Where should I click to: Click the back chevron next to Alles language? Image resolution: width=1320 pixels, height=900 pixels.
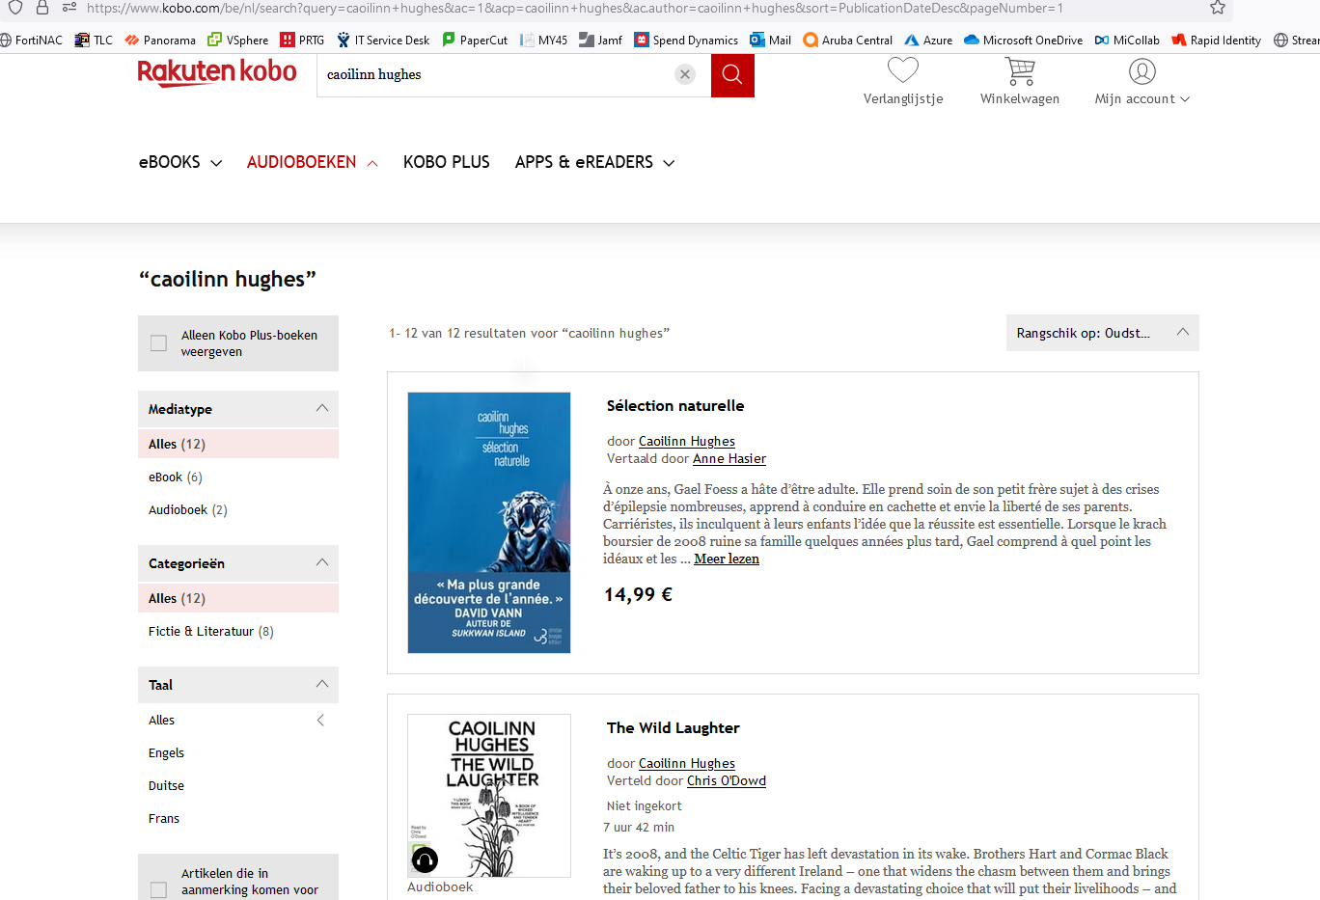pyautogui.click(x=320, y=721)
